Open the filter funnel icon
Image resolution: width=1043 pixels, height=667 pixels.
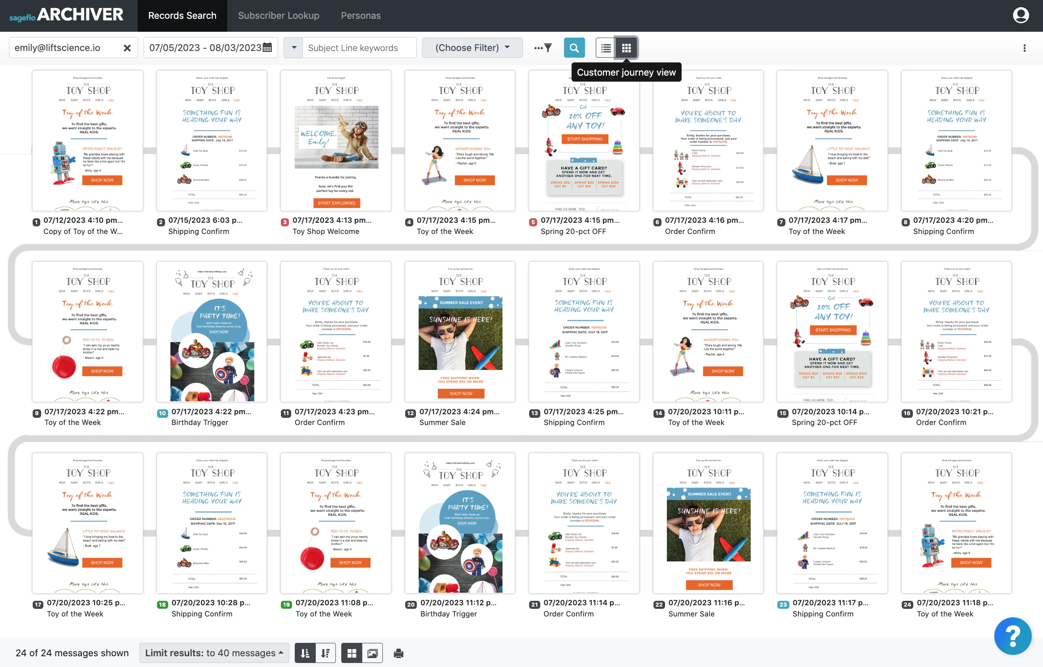pos(547,47)
